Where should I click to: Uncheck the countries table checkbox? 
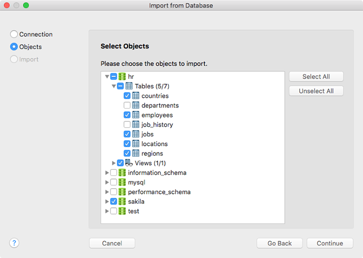click(x=127, y=96)
